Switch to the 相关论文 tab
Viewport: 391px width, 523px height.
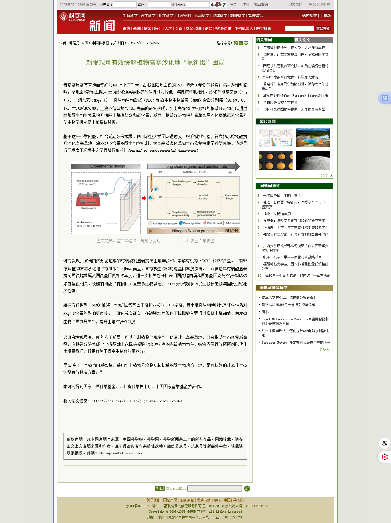(302, 40)
